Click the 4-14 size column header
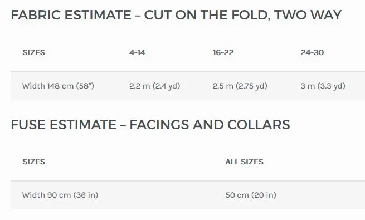The height and width of the screenshot is (220, 365). click(x=137, y=52)
